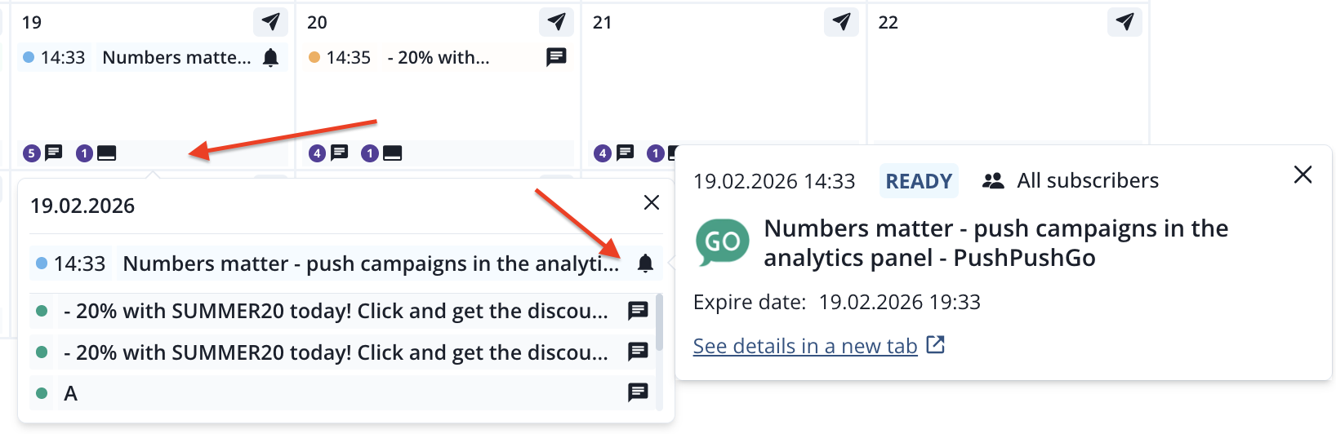Click the send icon on day 19

click(270, 22)
